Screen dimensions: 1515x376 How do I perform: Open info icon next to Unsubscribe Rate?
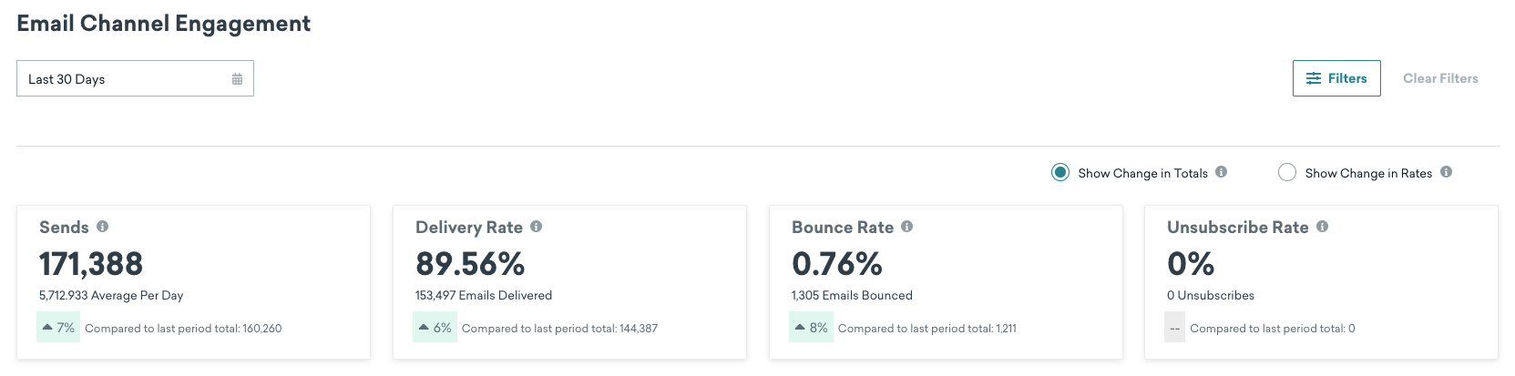click(x=1322, y=227)
